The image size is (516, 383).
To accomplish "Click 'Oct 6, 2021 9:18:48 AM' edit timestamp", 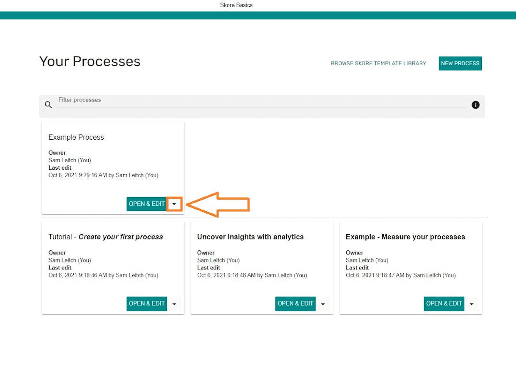I will 226,275.
